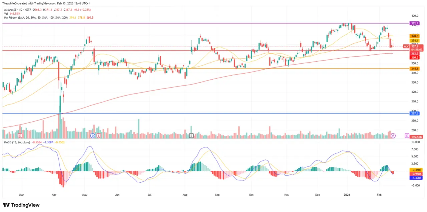
Task: Click the blue -1.3087 MACD value tag
Action: [x=416, y=178]
